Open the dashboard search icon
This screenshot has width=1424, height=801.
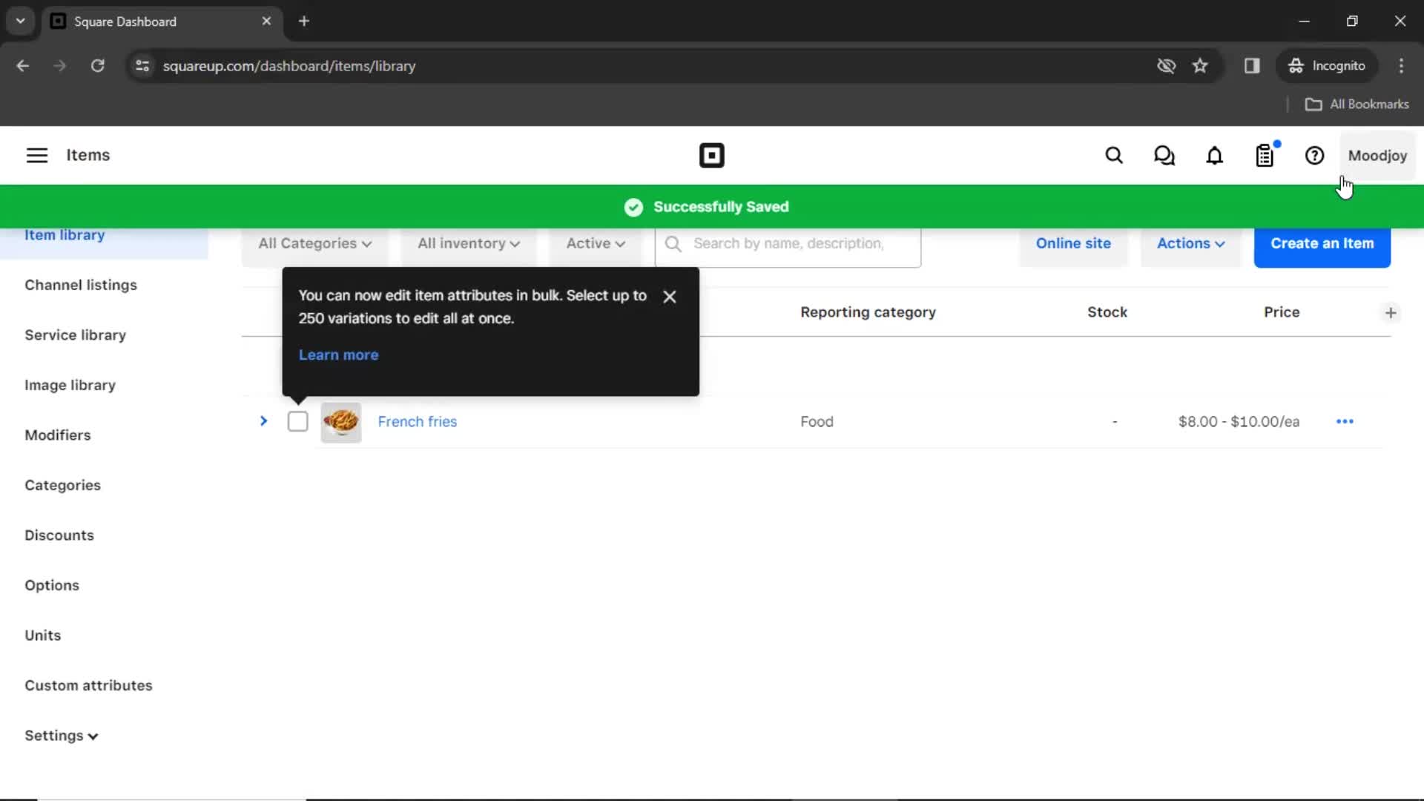pos(1114,156)
